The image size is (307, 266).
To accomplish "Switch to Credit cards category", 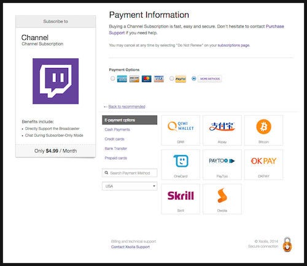I will coord(114,139).
